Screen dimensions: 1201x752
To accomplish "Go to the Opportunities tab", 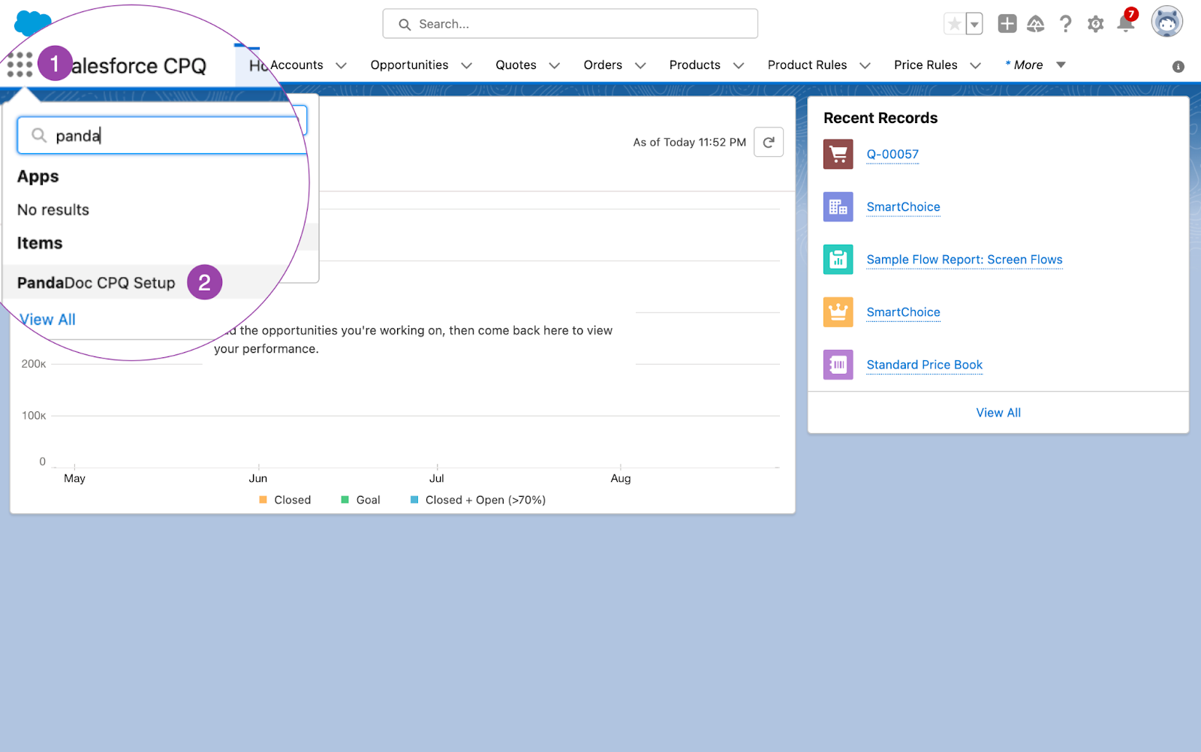I will point(409,65).
